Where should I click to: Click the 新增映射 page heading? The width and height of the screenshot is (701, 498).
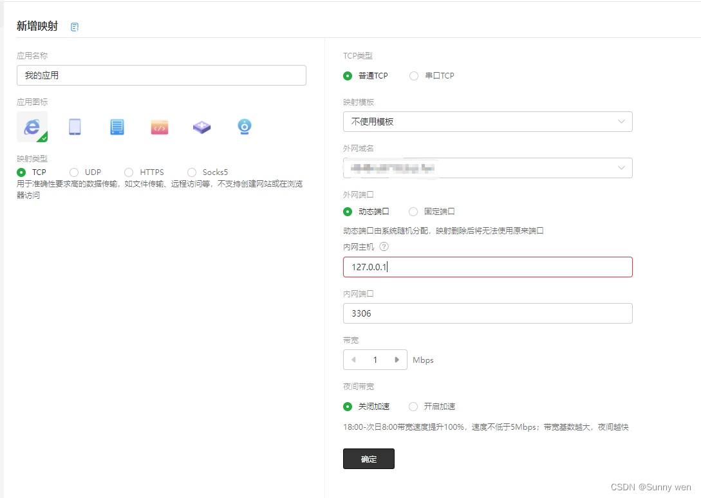click(37, 26)
